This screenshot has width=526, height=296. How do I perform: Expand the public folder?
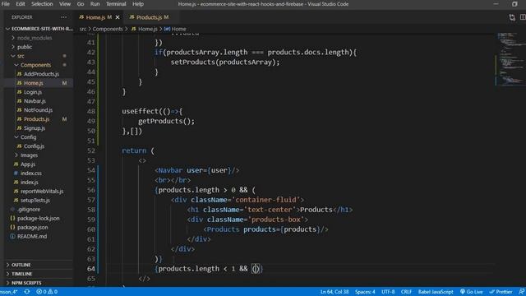click(25, 47)
